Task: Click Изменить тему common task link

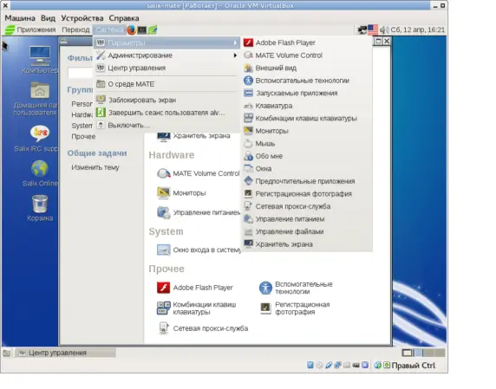Action: (95, 167)
